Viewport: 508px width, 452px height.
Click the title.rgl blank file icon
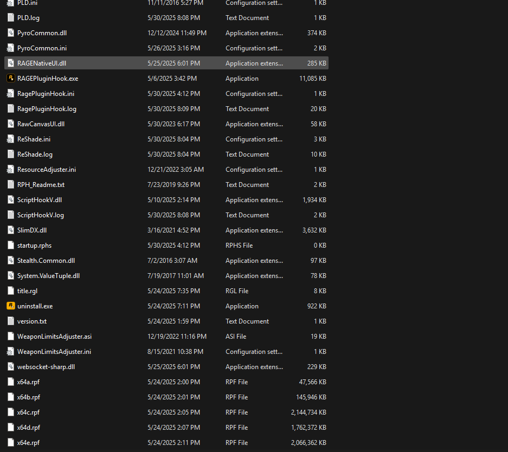pos(11,291)
